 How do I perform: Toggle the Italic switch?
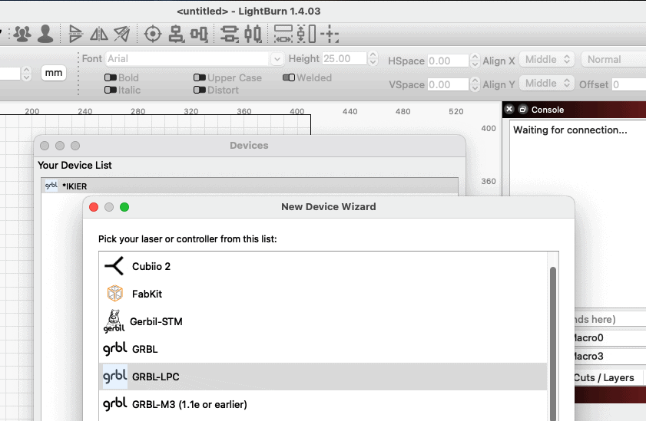(111, 90)
